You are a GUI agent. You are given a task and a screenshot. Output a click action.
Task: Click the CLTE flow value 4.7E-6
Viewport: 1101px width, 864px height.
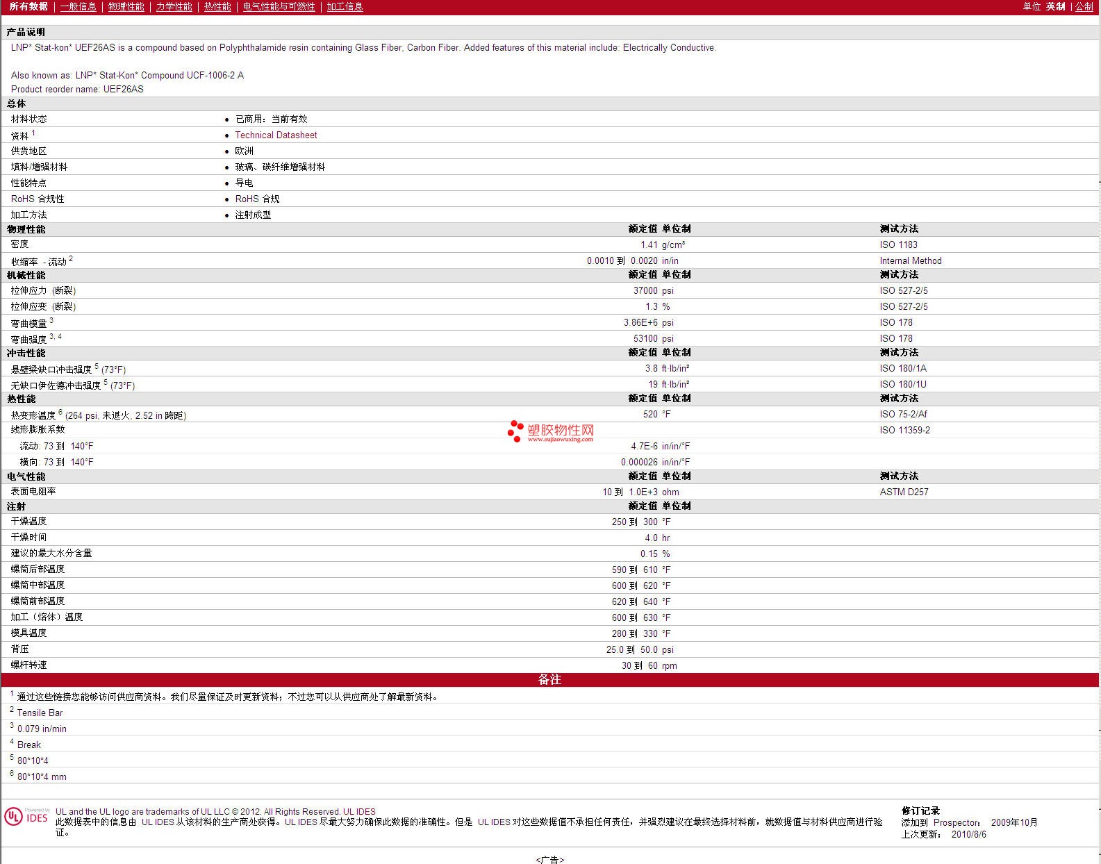[644, 446]
